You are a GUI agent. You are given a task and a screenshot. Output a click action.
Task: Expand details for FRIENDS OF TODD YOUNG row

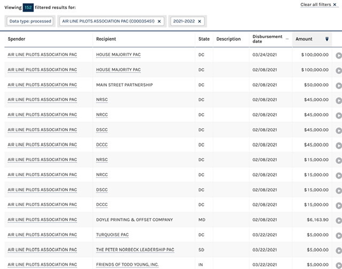pos(338,265)
